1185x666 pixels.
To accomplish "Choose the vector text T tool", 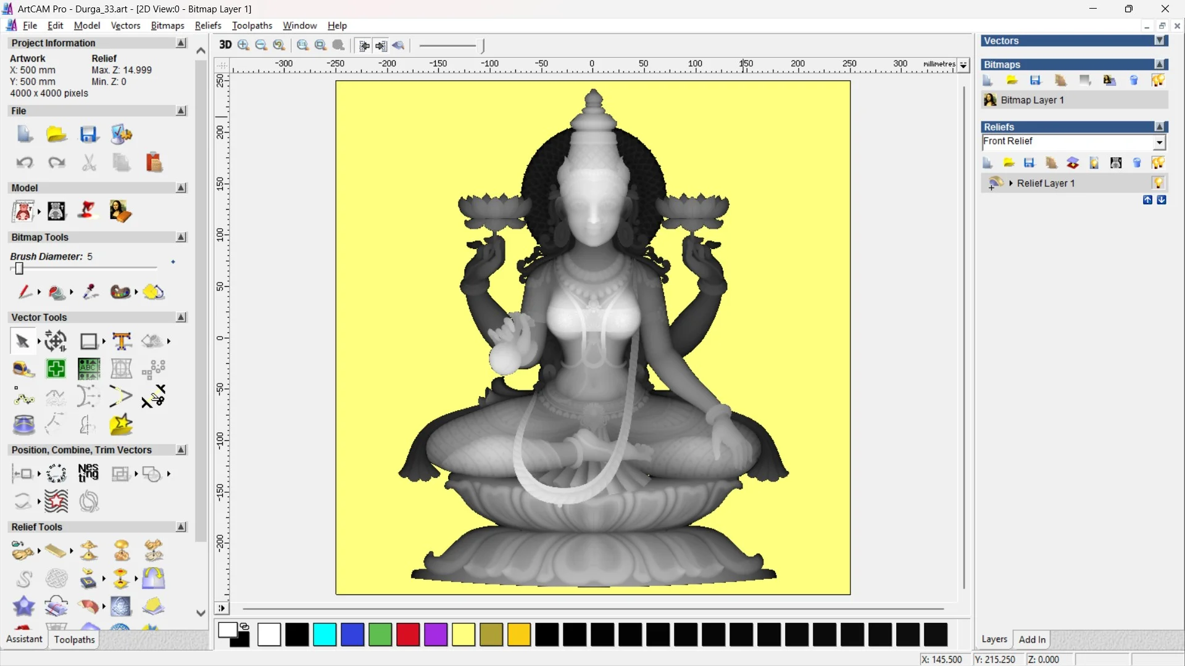I will point(122,341).
